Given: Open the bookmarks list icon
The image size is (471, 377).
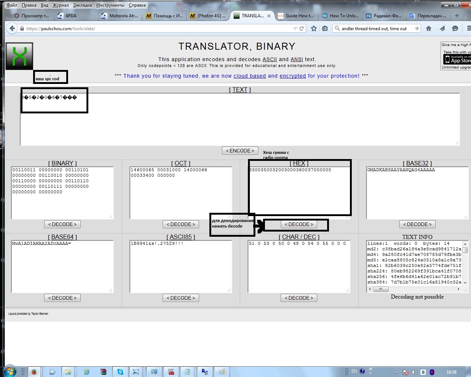Looking at the screenshot, I should pyautogui.click(x=325, y=28).
